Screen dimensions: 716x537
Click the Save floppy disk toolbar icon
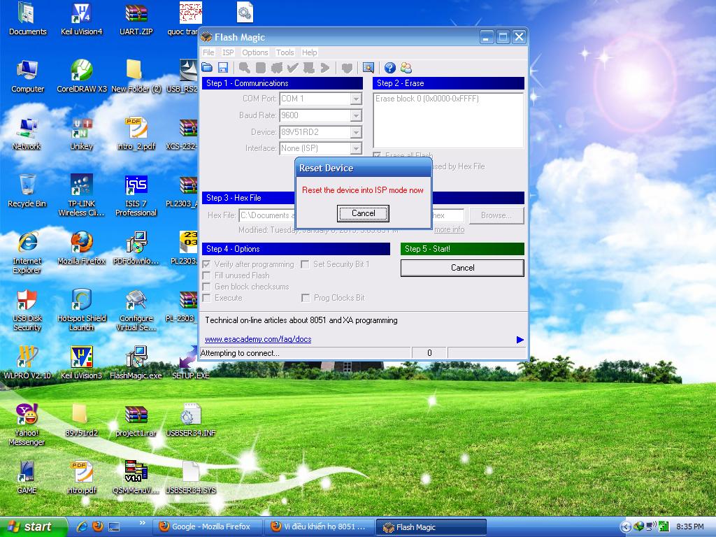(x=223, y=68)
